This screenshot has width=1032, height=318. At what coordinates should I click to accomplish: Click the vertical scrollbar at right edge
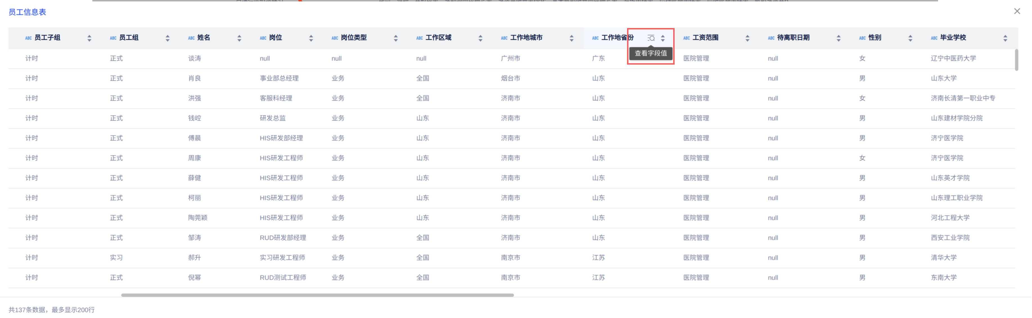tap(1016, 60)
